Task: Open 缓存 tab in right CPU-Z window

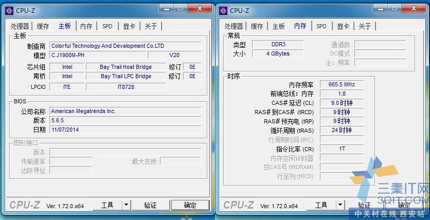Action: [x=257, y=26]
